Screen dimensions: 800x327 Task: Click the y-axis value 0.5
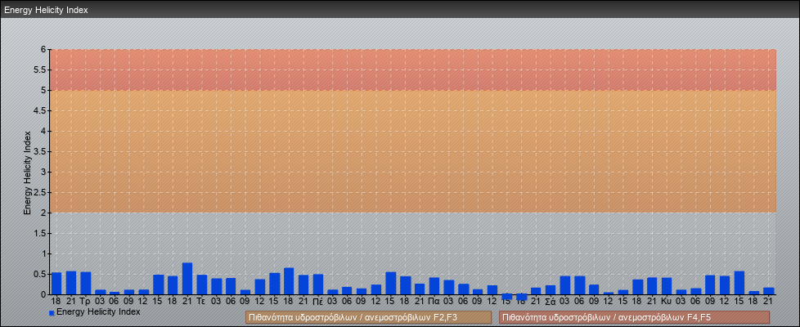pyautogui.click(x=40, y=274)
